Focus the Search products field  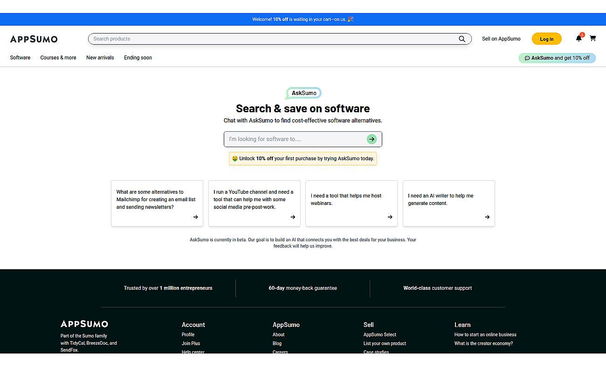(x=280, y=39)
